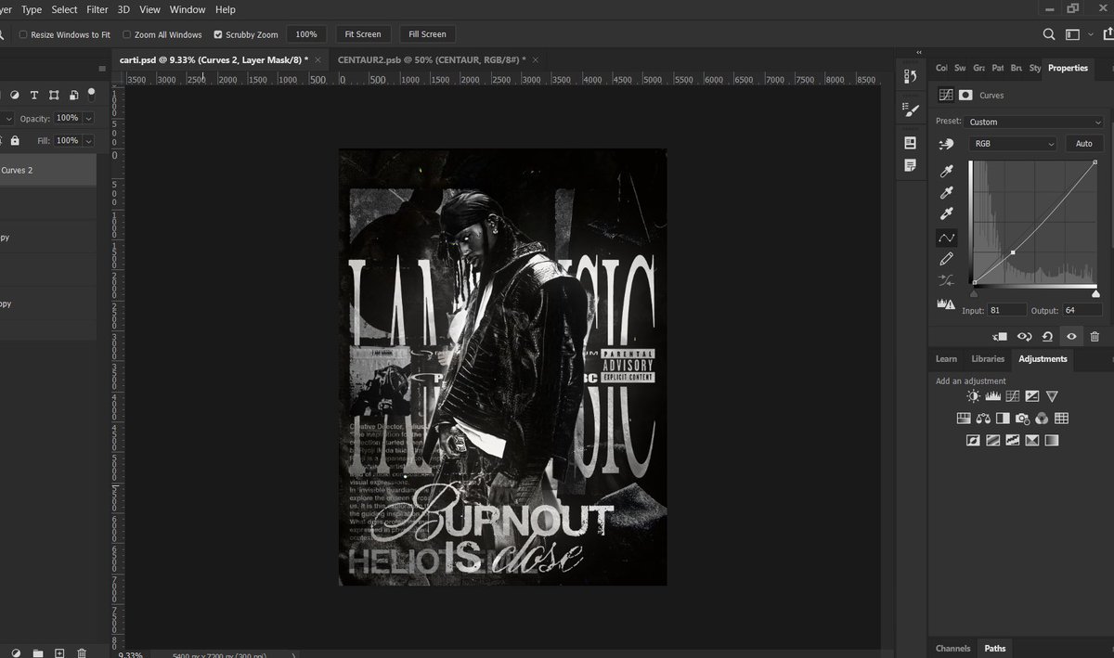The width and height of the screenshot is (1114, 658).
Task: Delete the Curves adjustment layer via trash
Action: click(x=1095, y=337)
